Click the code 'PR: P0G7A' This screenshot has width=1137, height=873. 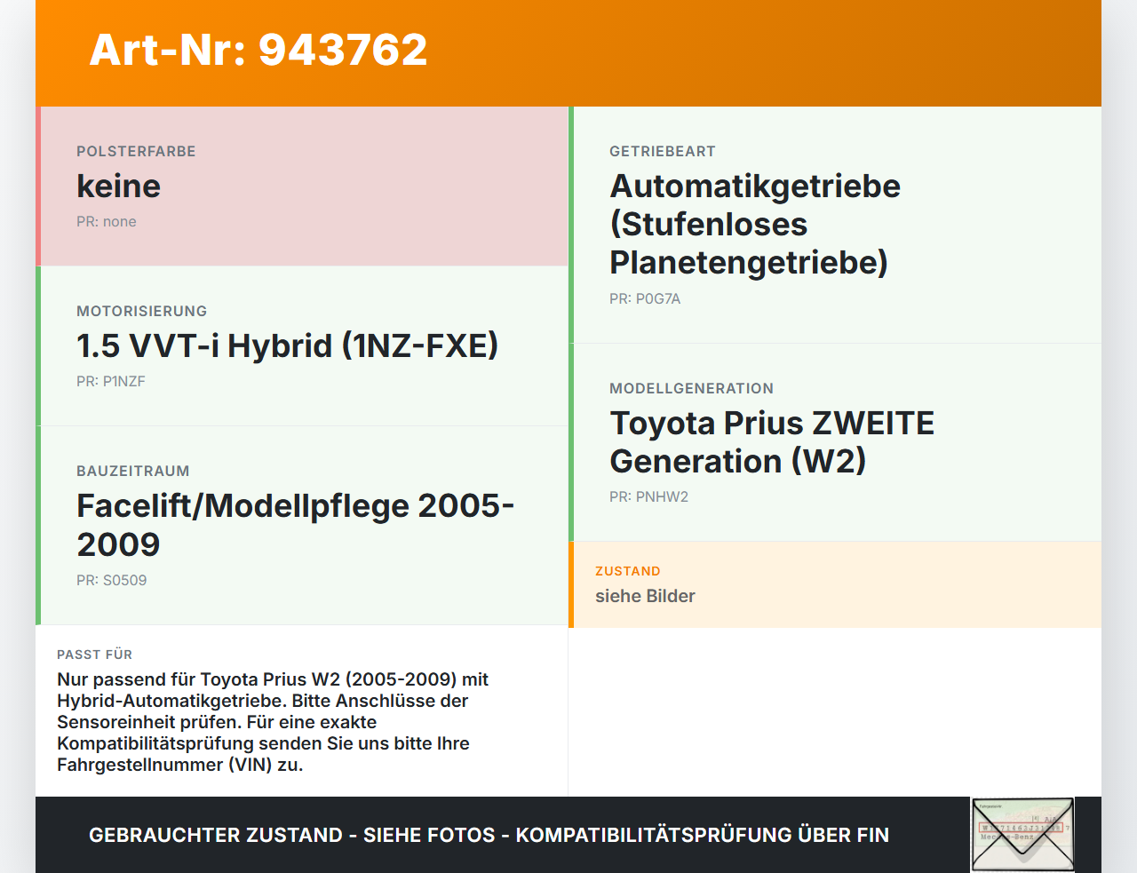pyautogui.click(x=645, y=299)
